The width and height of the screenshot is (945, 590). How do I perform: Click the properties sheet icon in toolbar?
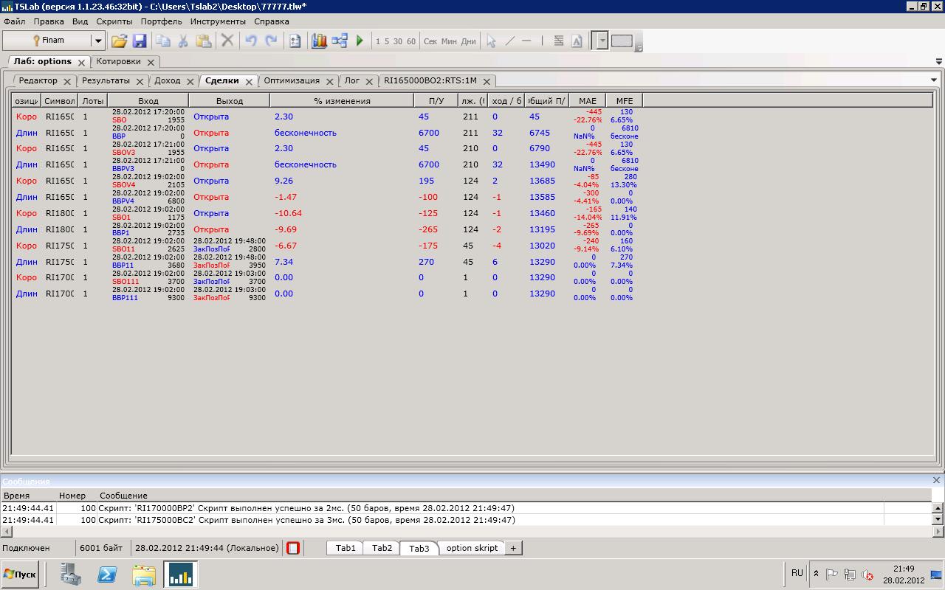pyautogui.click(x=295, y=41)
